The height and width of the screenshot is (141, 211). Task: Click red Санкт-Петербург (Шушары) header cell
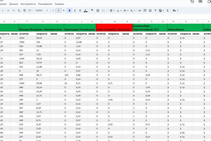(x=114, y=28)
